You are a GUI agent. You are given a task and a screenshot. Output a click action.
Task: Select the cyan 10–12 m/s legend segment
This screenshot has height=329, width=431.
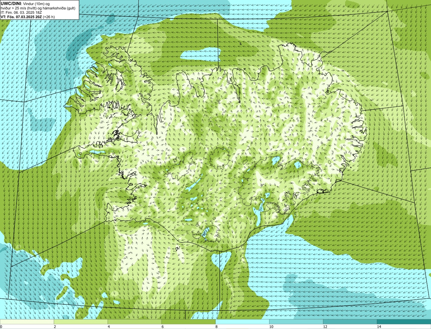pyautogui.click(x=296, y=322)
